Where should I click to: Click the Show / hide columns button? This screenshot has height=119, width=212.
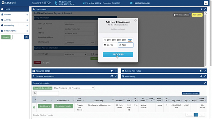[x=191, y=93]
